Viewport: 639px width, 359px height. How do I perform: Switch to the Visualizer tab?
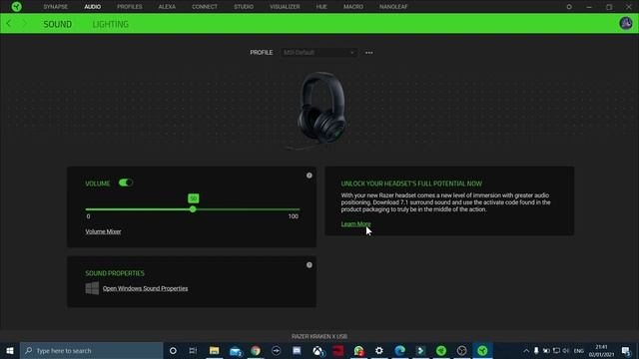285,7
